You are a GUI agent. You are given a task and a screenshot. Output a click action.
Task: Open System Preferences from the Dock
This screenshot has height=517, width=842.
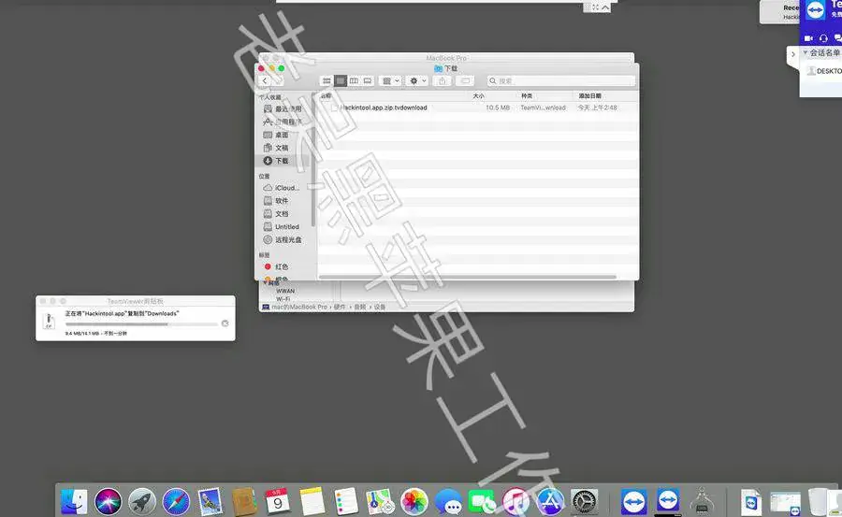pos(584,502)
